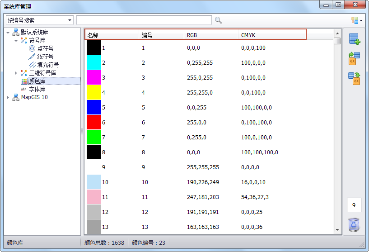Open the 字体库 font library node

tap(37, 89)
